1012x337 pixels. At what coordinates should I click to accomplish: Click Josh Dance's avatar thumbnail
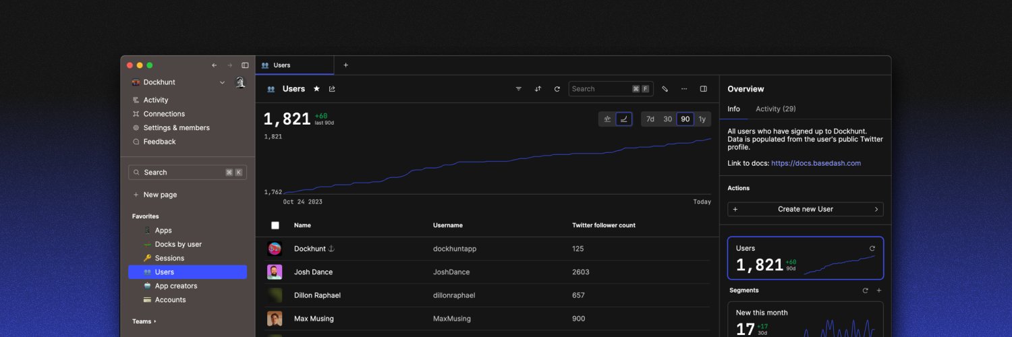(275, 272)
